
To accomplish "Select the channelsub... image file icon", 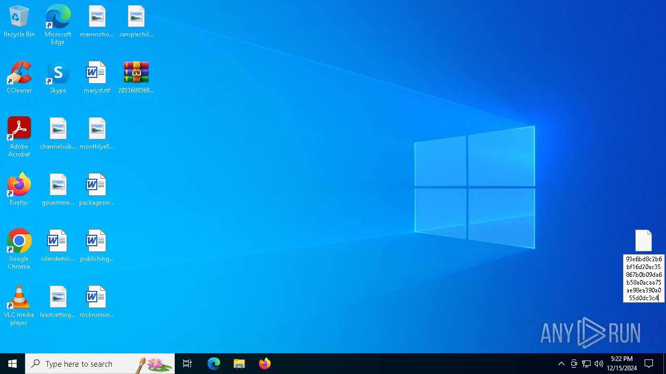I will (x=58, y=134).
